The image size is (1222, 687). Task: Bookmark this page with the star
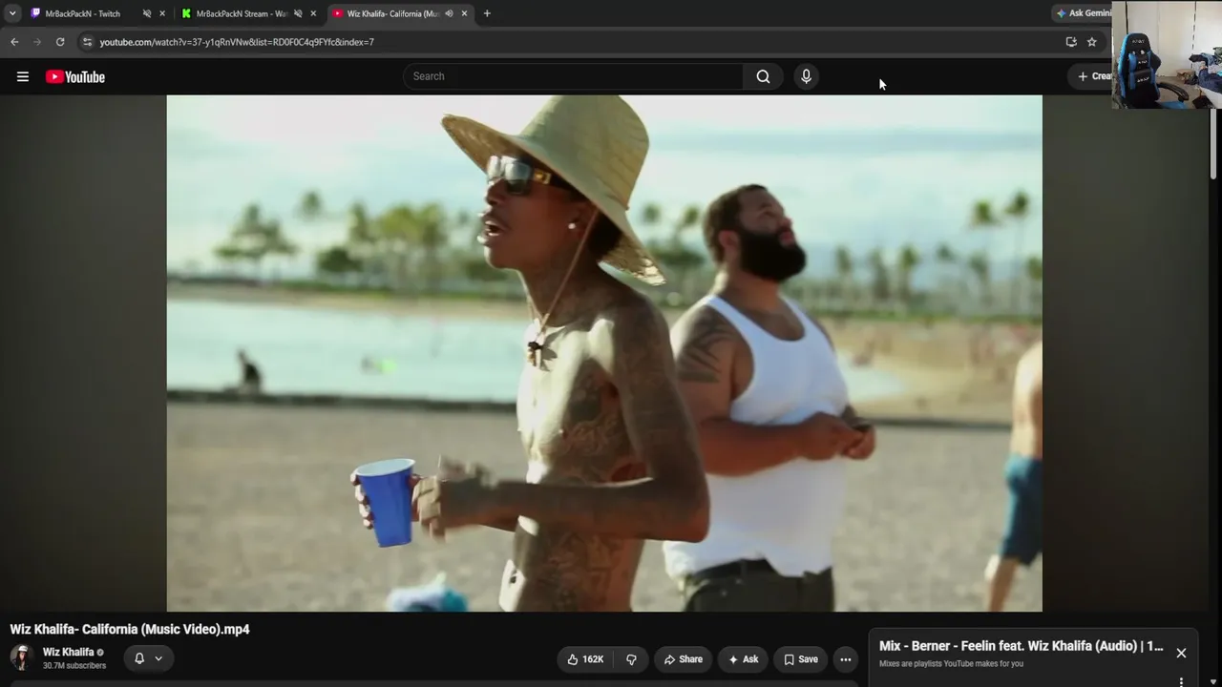1092,42
